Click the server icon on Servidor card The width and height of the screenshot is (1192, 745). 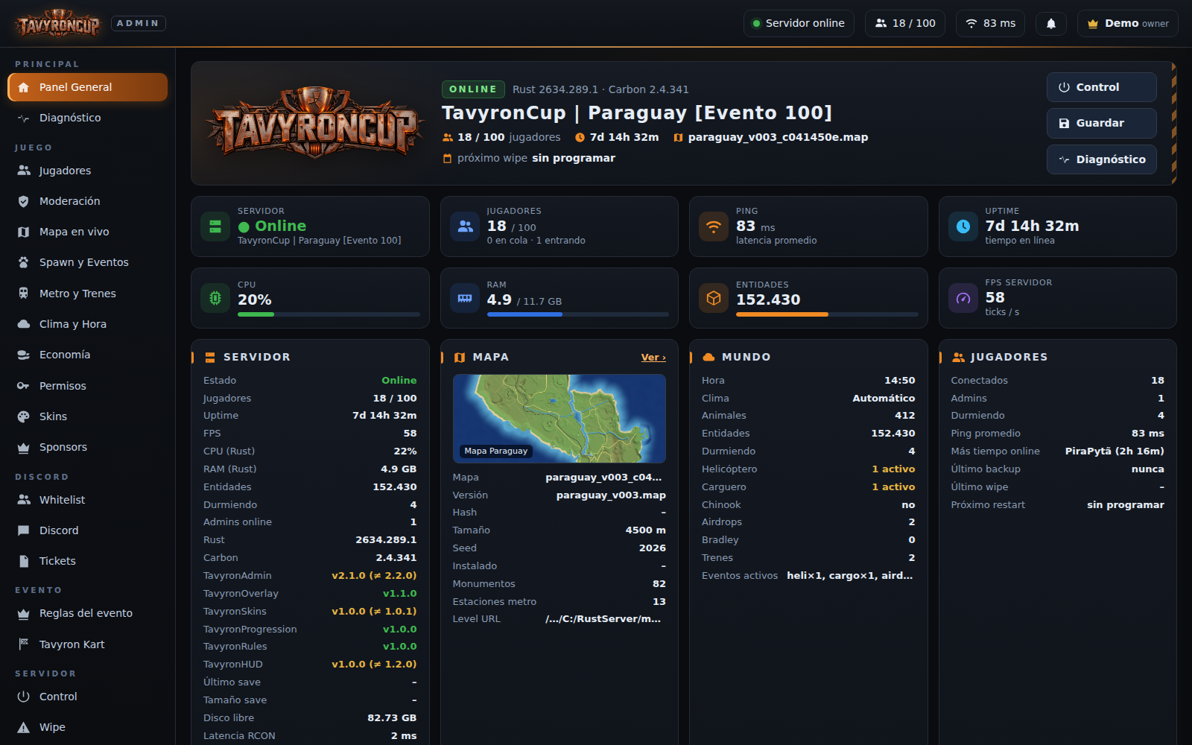(215, 226)
